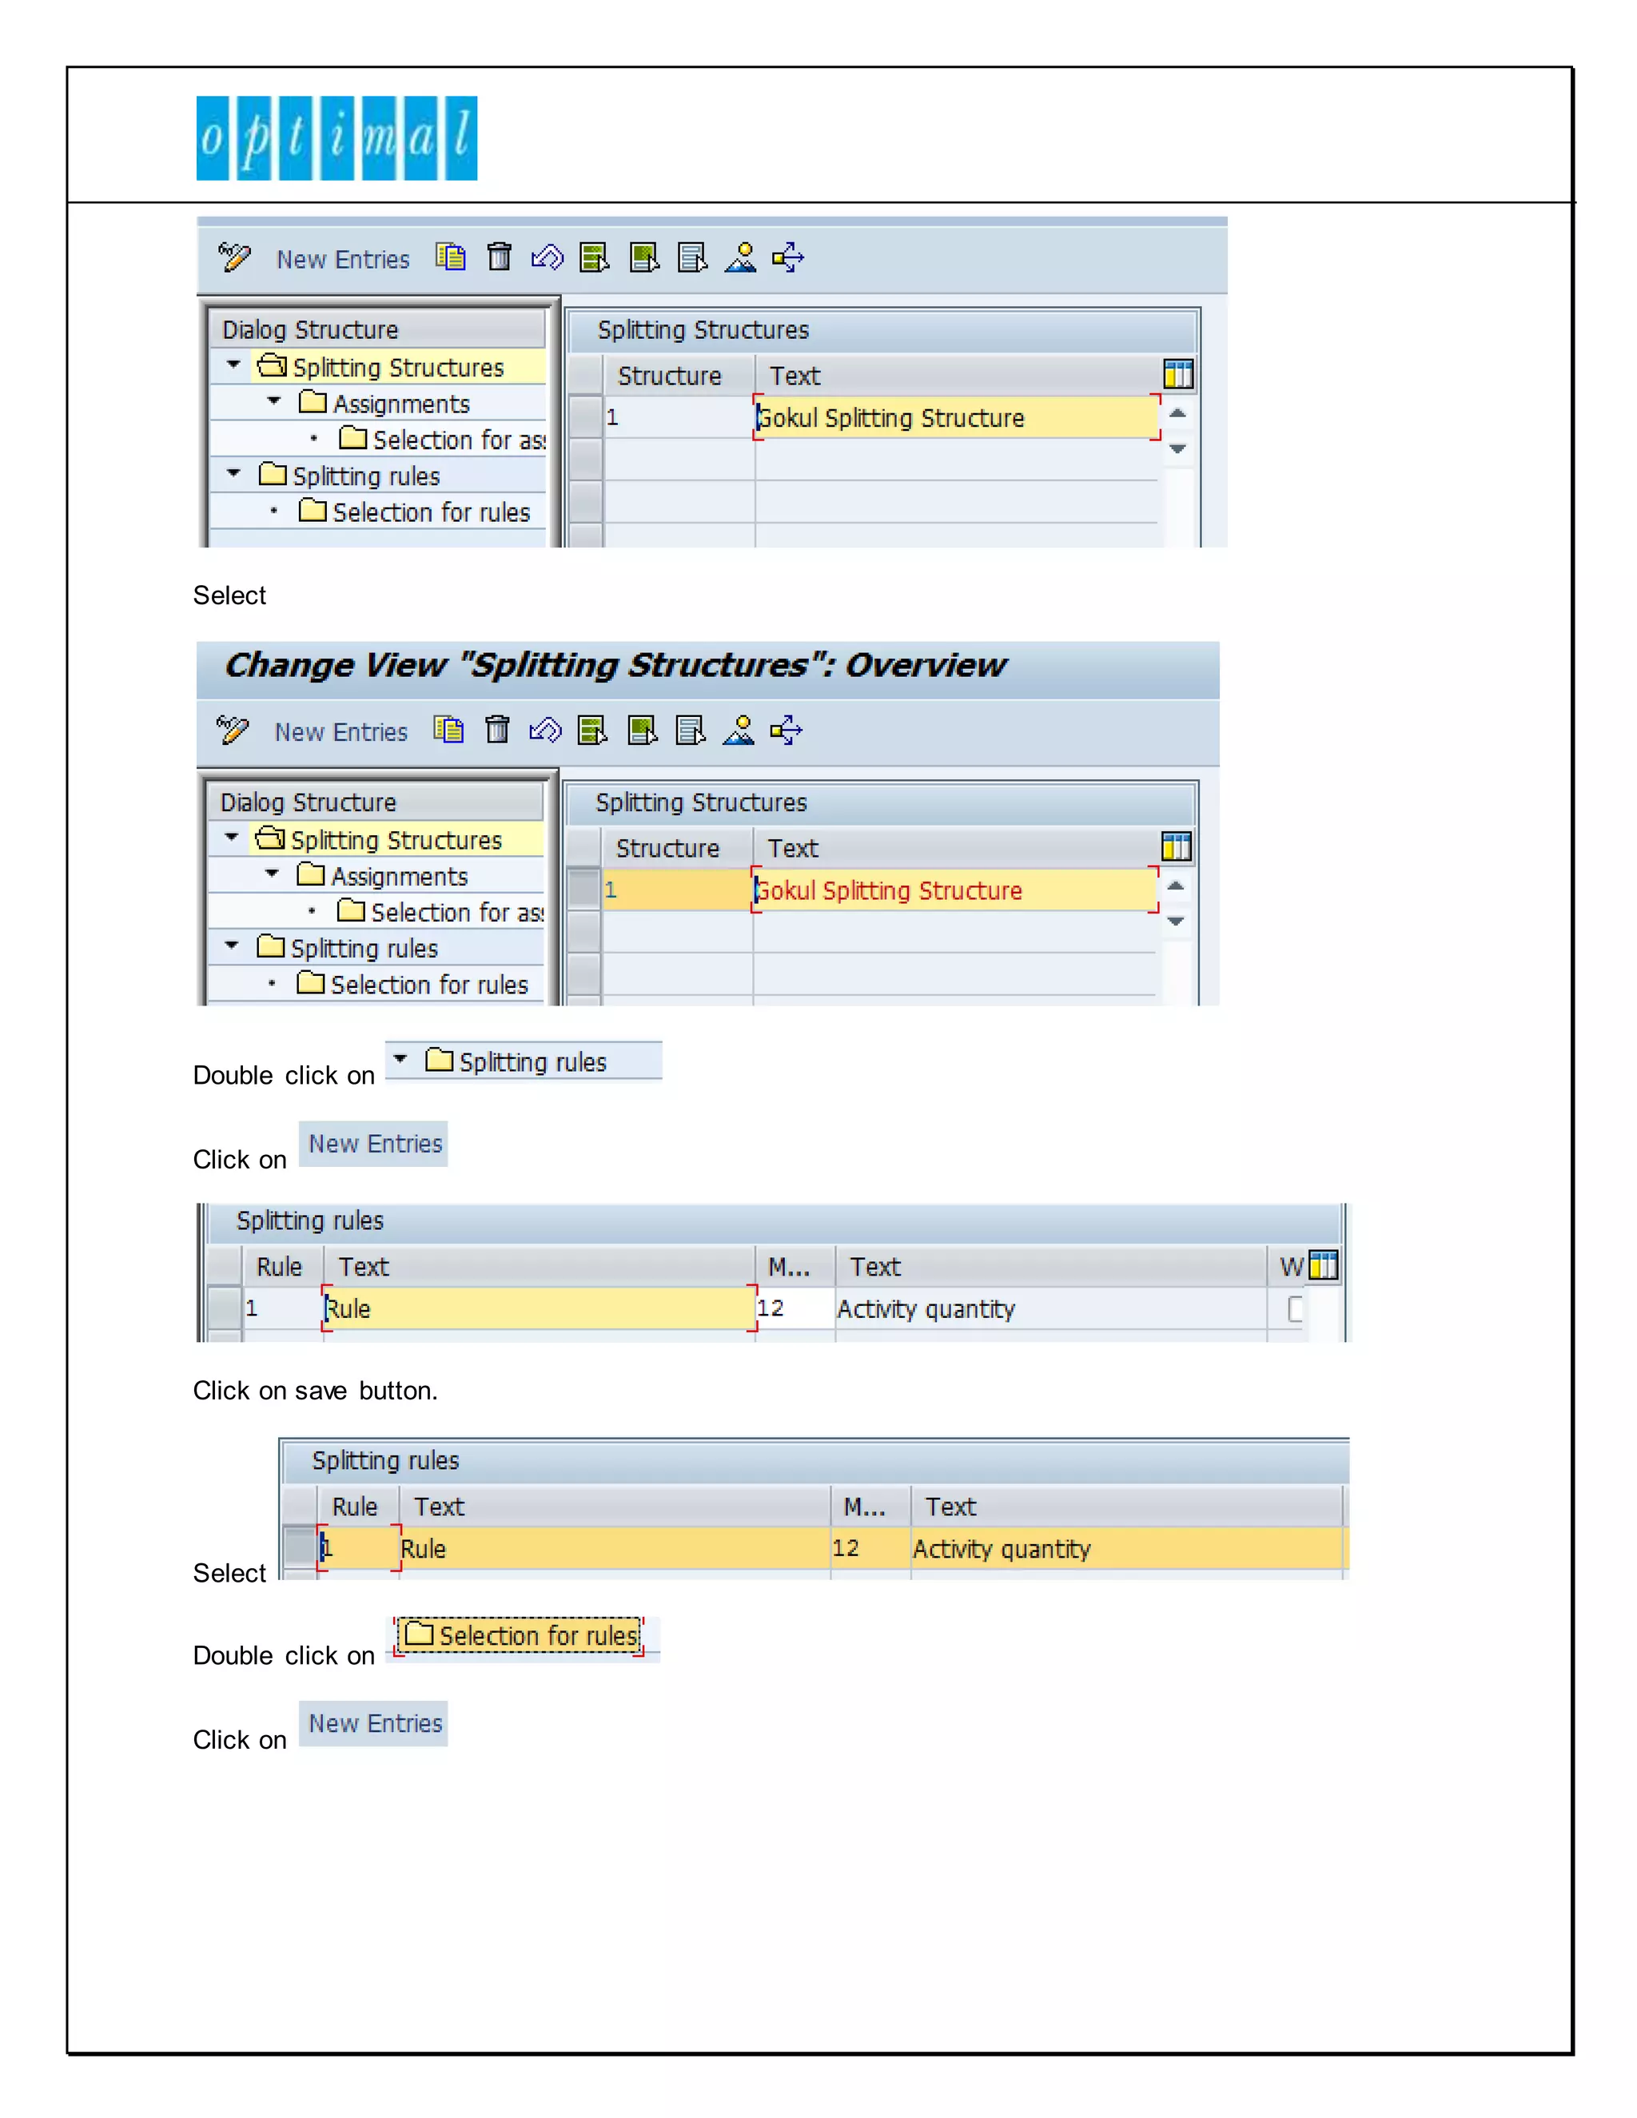Collapse Splitting Structures node below the optimal logo
This screenshot has width=1637, height=2118.
[233, 365]
